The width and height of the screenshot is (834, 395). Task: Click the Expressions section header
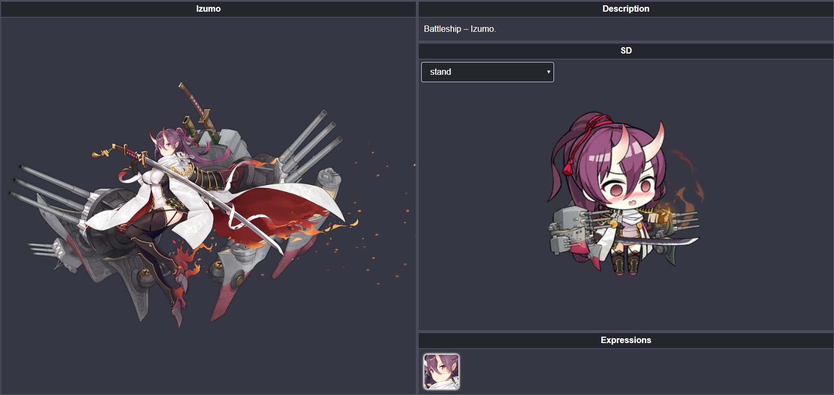coord(626,340)
